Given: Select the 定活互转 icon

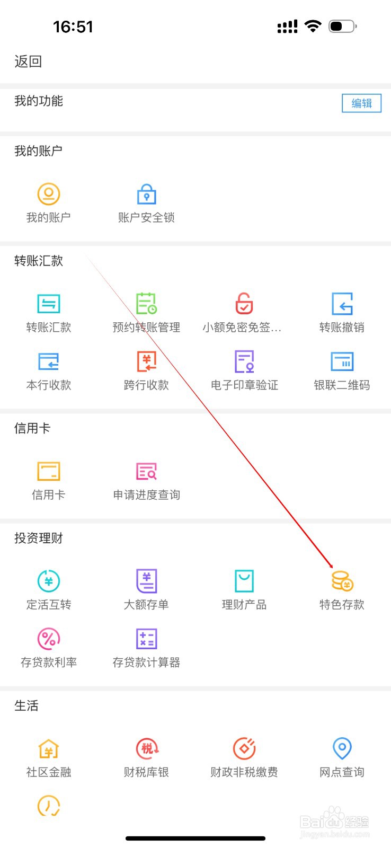Looking at the screenshot, I should pos(49,581).
